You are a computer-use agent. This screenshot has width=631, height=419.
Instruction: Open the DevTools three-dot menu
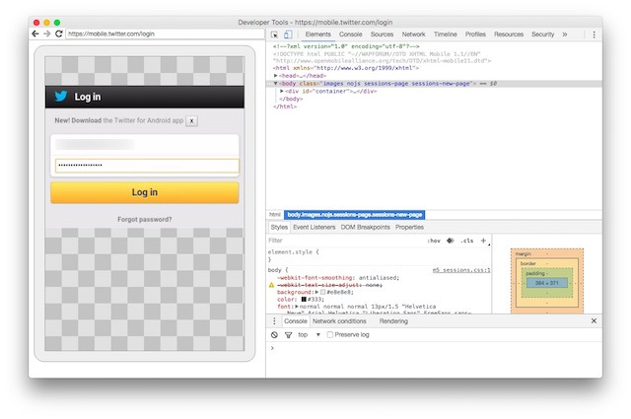[594, 35]
